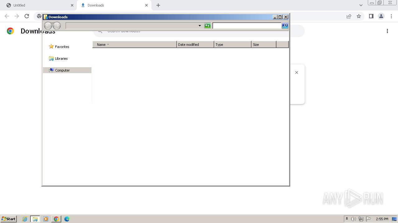Open the Action Center flag icon
The width and height of the screenshot is (398, 223).
click(x=368, y=219)
